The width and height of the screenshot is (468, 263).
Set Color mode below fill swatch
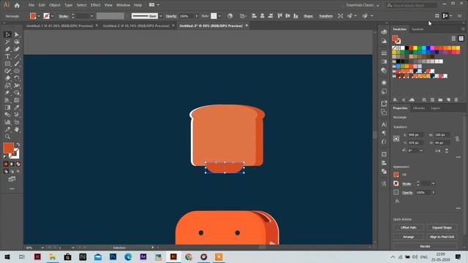coord(6,164)
